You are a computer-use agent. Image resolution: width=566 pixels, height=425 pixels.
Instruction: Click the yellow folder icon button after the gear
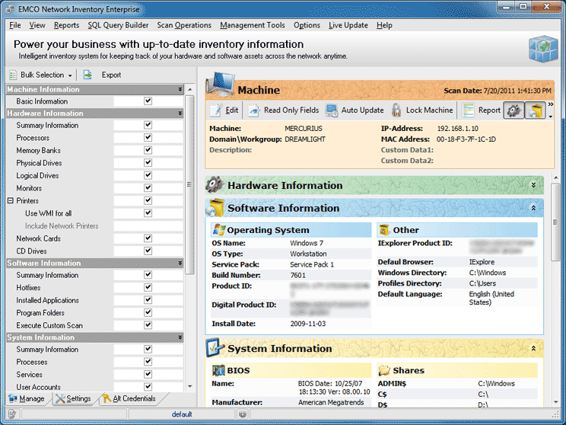536,110
